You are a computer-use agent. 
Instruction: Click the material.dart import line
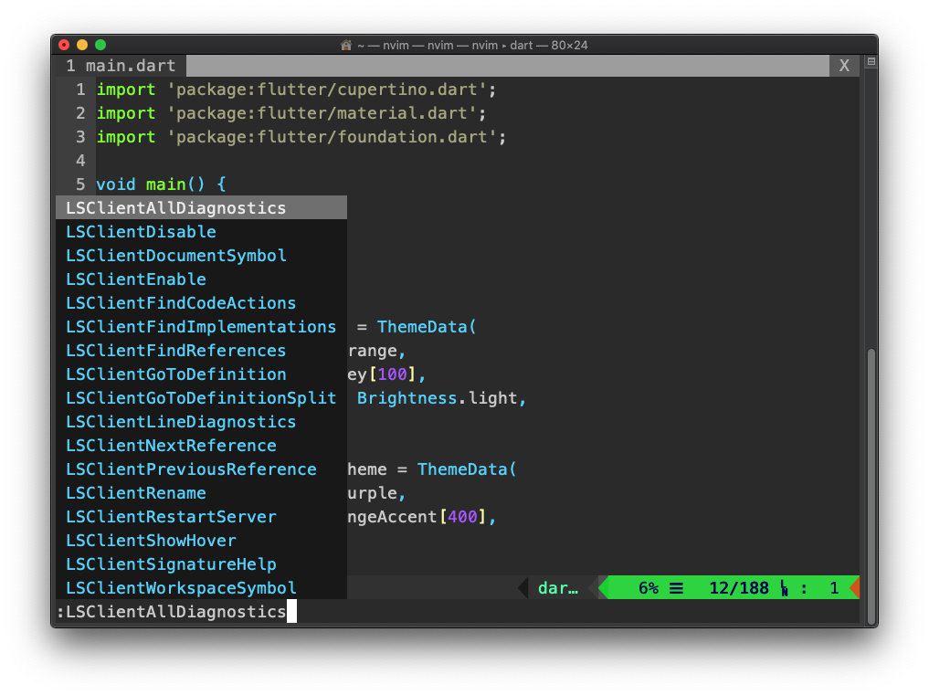point(290,113)
